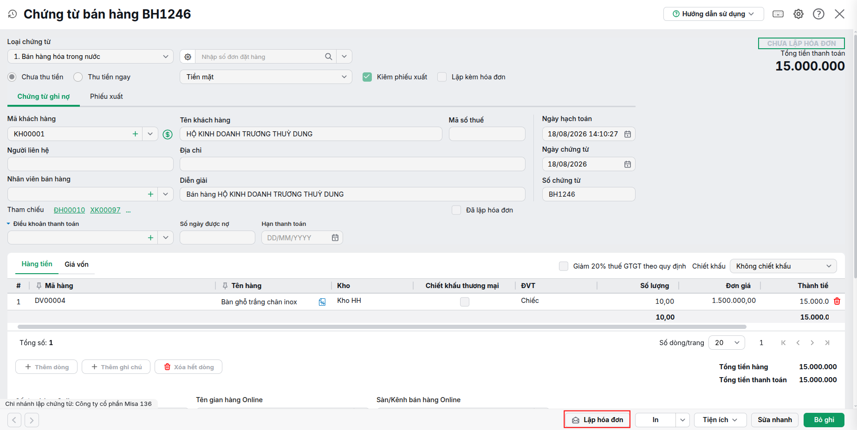Go to the previous page of rows
This screenshot has width=857, height=430.
[x=798, y=343]
